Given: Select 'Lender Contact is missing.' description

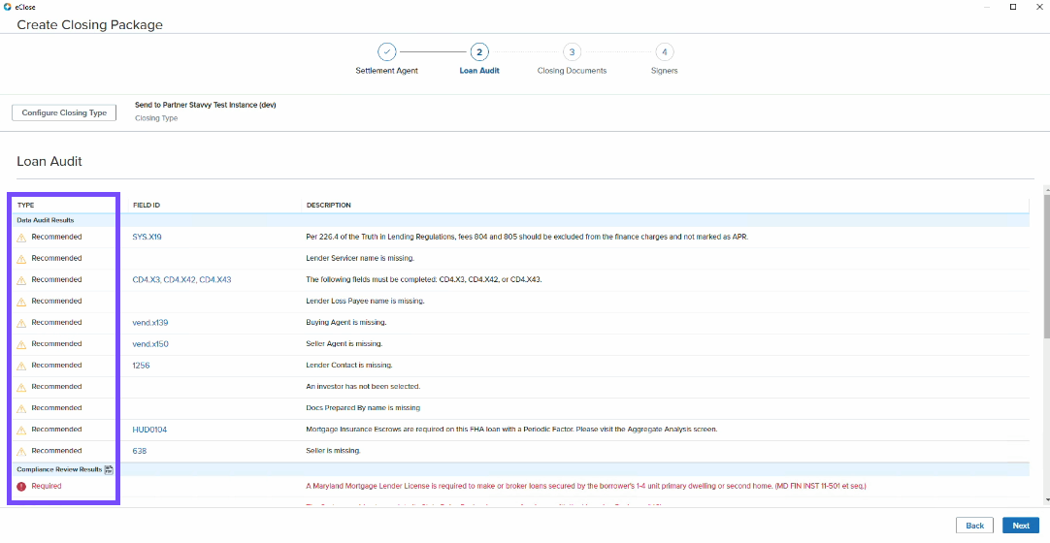Looking at the screenshot, I should click(x=349, y=366).
